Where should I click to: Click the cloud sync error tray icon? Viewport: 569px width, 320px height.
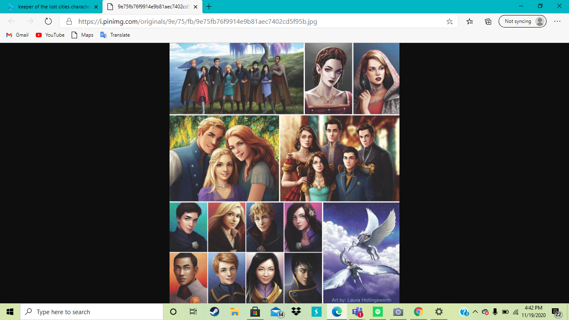pyautogui.click(x=485, y=312)
